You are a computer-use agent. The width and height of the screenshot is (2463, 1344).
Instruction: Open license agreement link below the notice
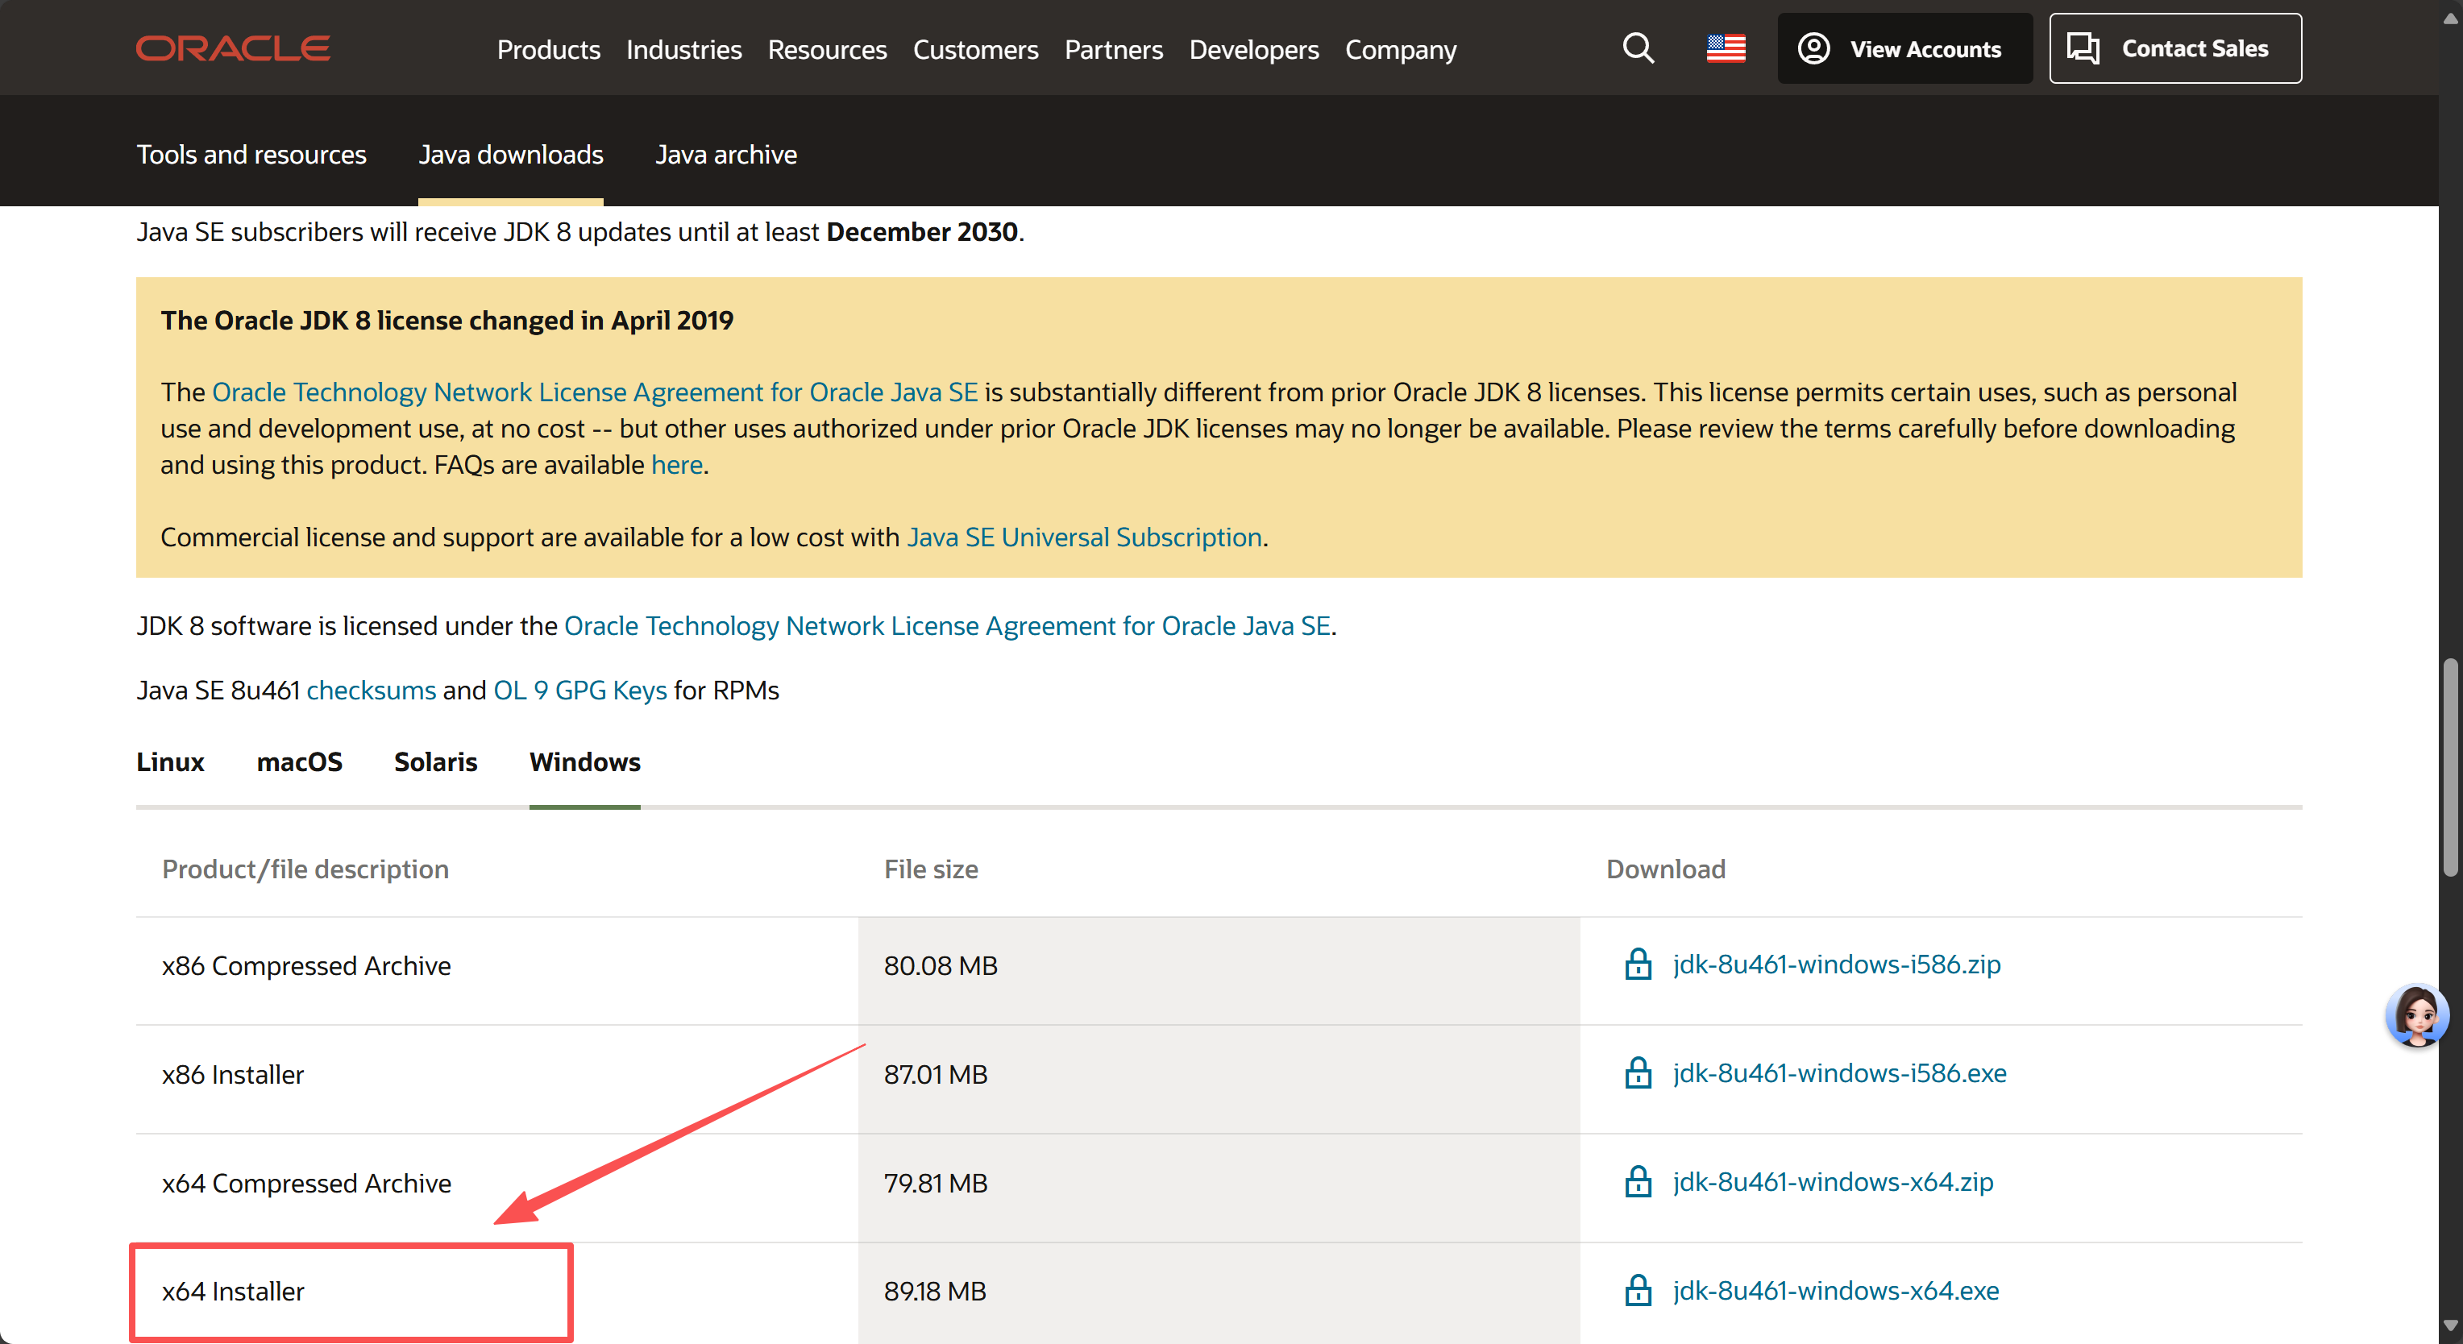(948, 626)
